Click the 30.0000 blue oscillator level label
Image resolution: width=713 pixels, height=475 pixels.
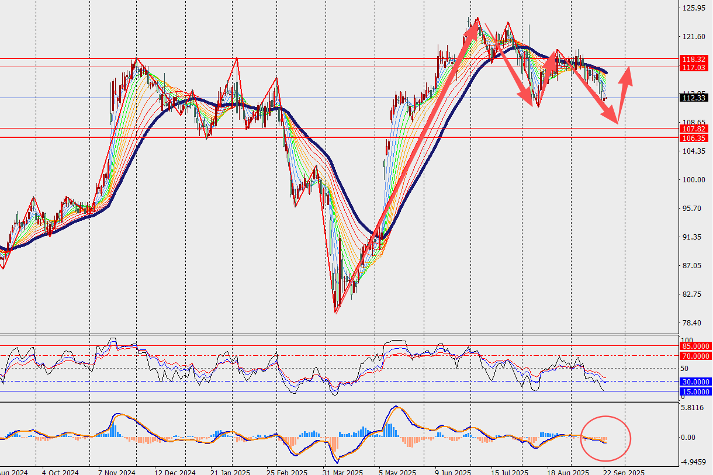(695, 382)
